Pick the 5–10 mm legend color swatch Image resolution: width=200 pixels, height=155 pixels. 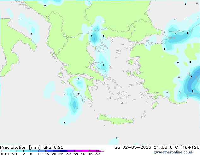pos(34,151)
